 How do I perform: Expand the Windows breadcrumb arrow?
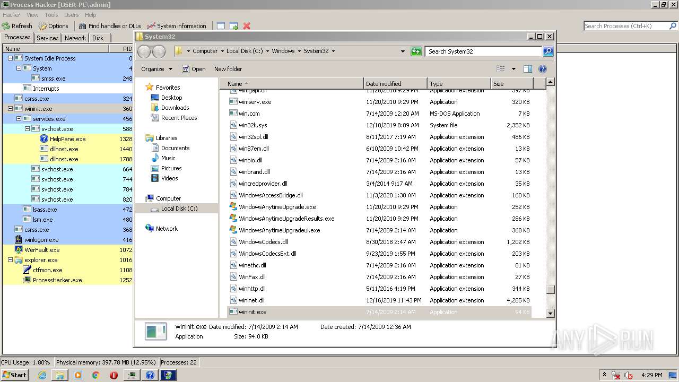click(299, 51)
